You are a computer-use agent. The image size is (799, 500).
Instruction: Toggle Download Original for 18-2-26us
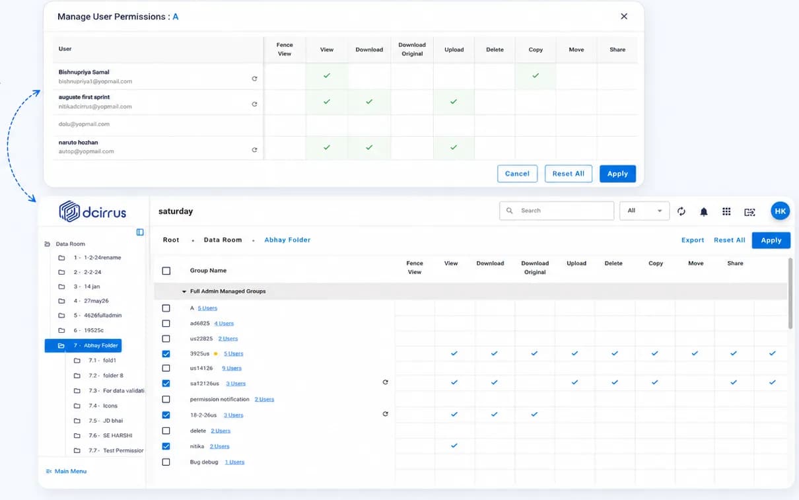[x=534, y=415]
